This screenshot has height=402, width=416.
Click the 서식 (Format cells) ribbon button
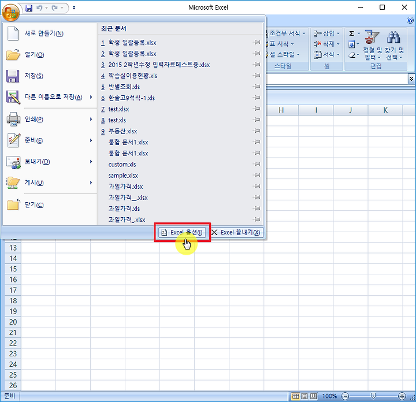pyautogui.click(x=326, y=54)
